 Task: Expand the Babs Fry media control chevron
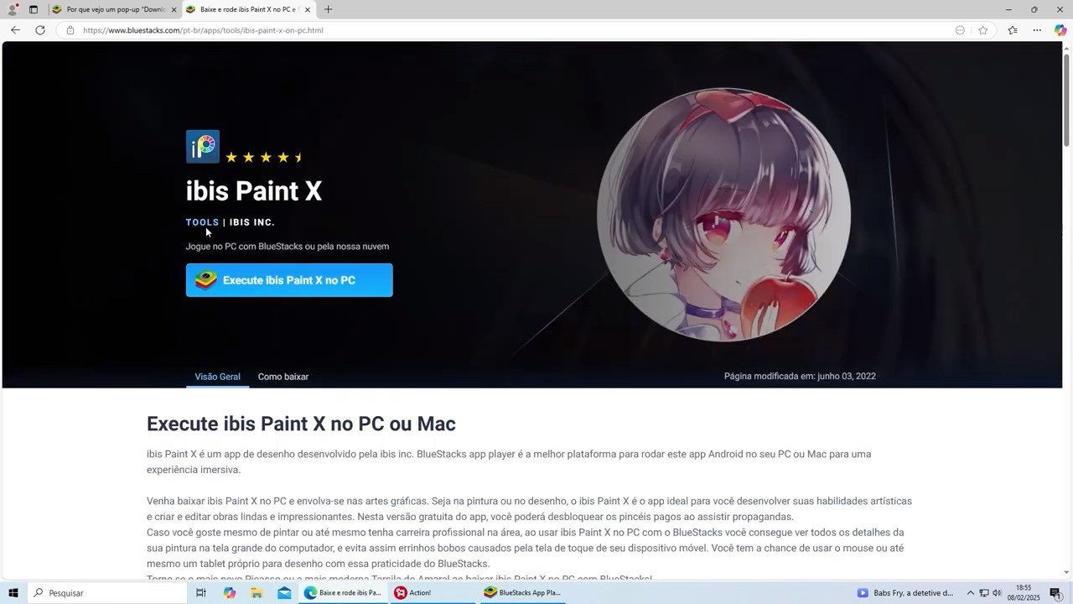point(969,592)
